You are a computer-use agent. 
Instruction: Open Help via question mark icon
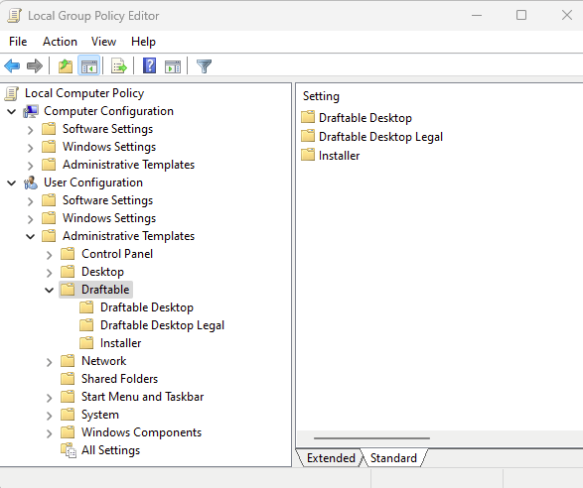149,66
